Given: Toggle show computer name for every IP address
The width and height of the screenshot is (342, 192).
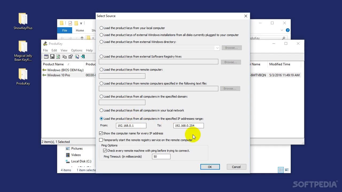Looking at the screenshot, I should click(x=101, y=133).
